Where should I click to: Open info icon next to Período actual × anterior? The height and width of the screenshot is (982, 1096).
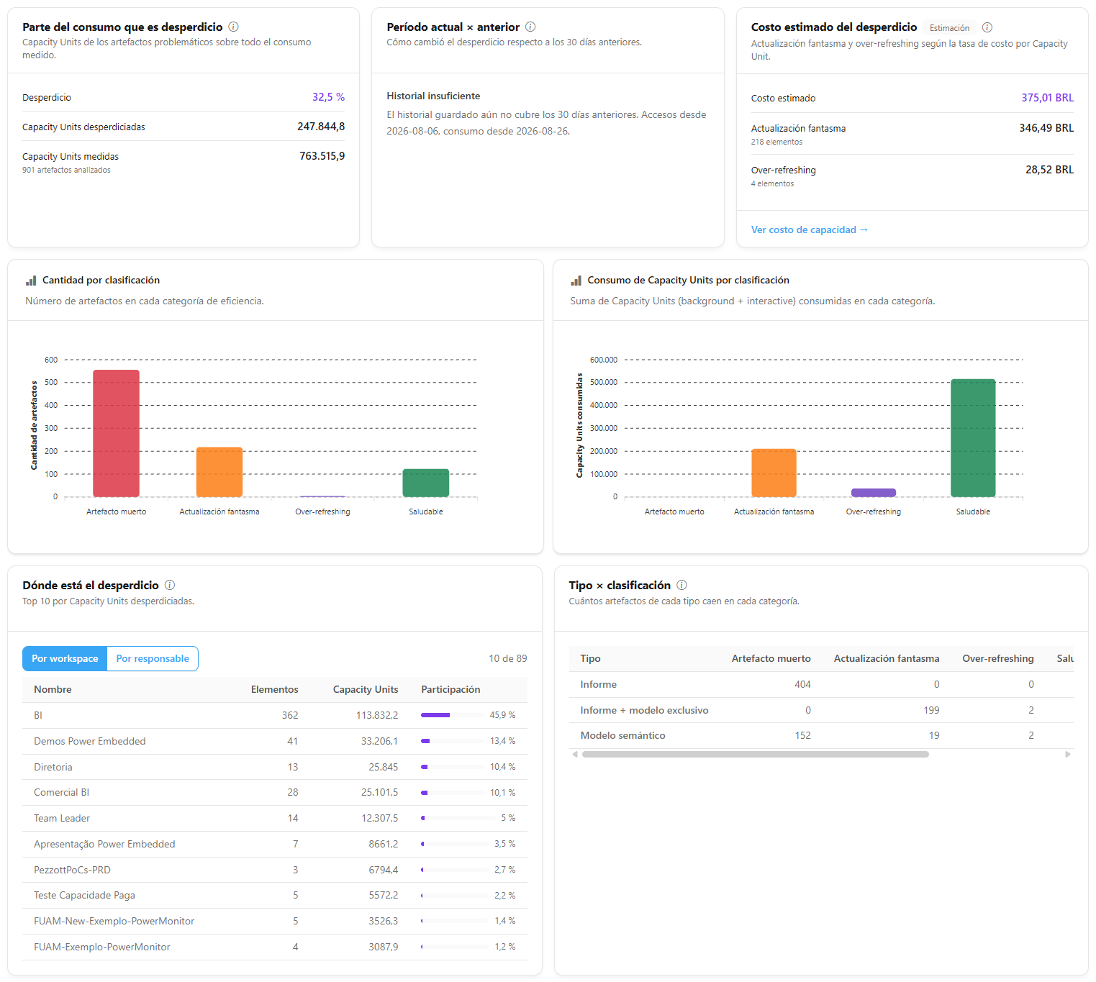(x=530, y=27)
